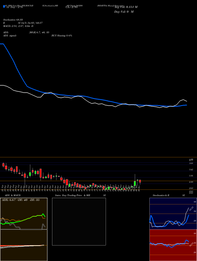Click the 'SI 14/3: 54.83 / 69.57' value
Viewport: 197px width, 261px height.
coord(30,23)
